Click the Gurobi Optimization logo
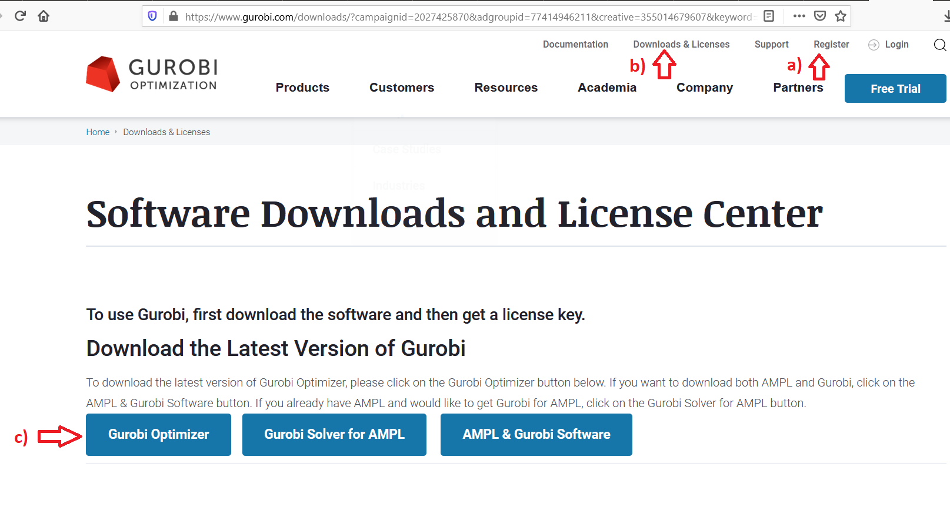 coord(152,74)
